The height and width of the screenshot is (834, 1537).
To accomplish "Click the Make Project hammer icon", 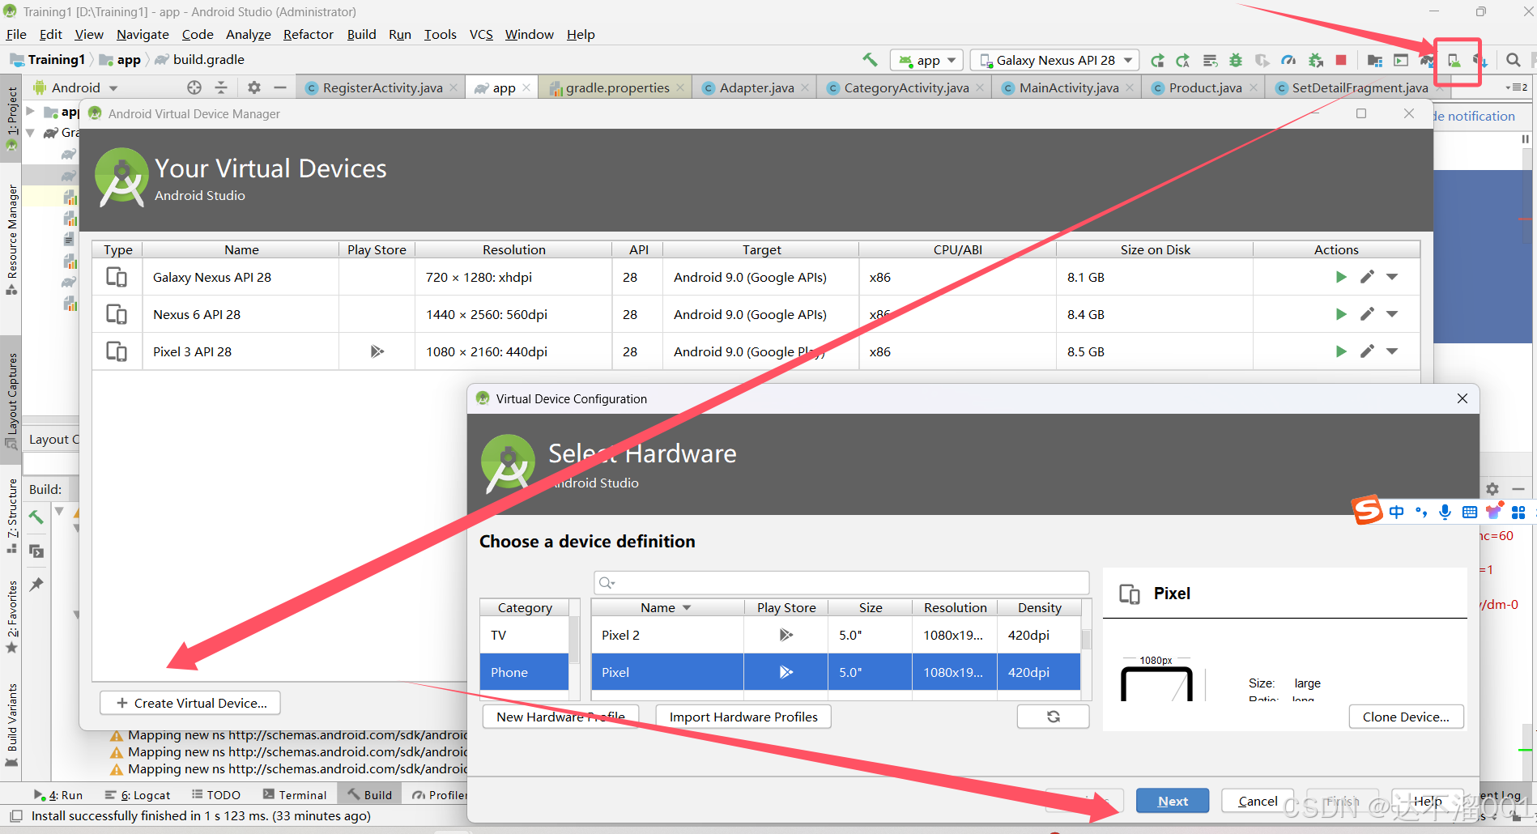I will [870, 60].
